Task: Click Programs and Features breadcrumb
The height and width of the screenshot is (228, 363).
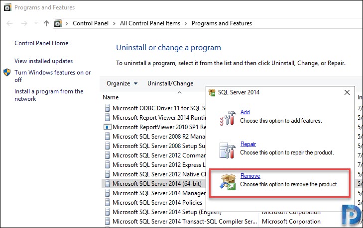Action: click(x=222, y=23)
